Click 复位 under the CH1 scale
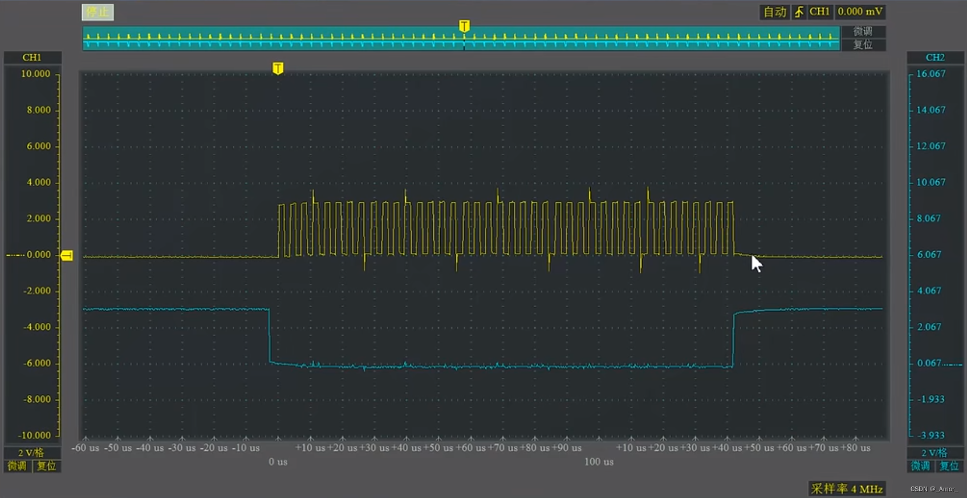 (x=46, y=466)
